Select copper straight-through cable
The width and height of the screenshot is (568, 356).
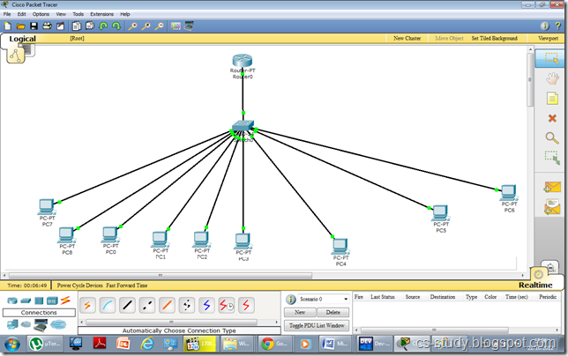(127, 306)
